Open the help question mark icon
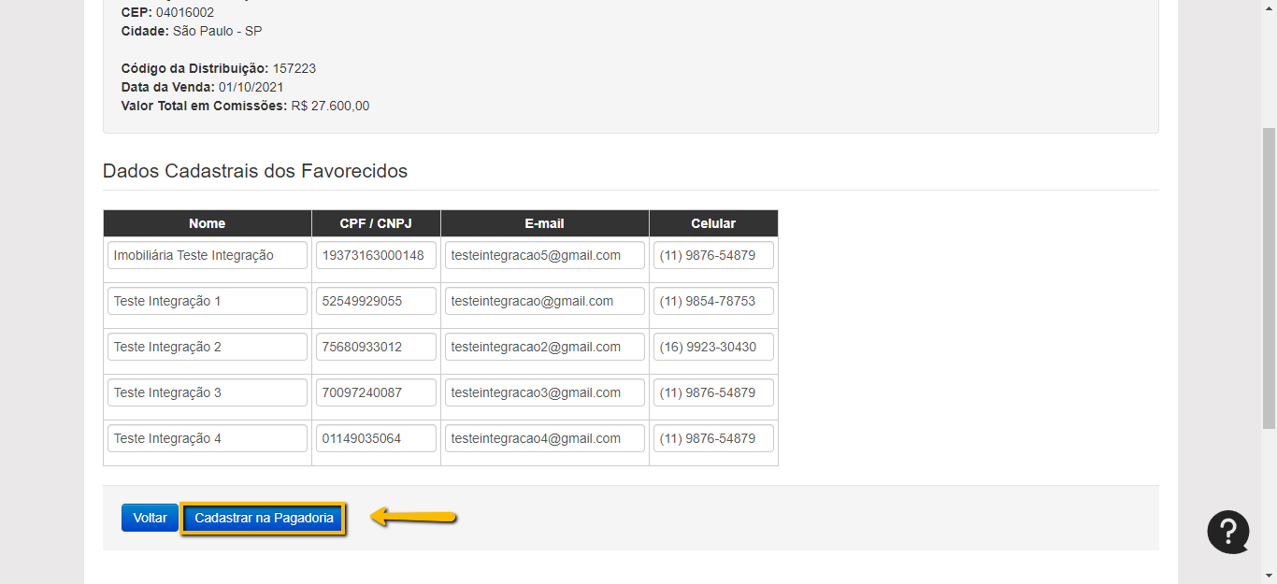The image size is (1277, 584). click(x=1227, y=532)
